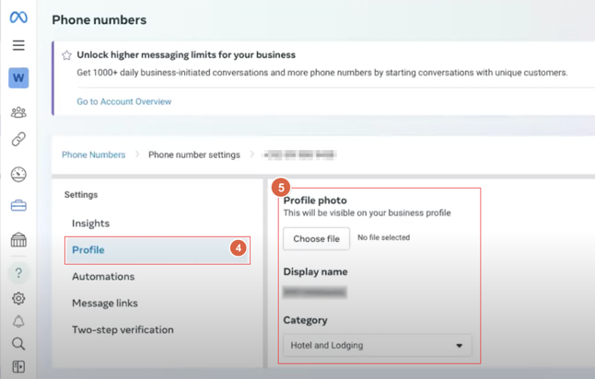Viewport: 595px width, 379px height.
Task: Click the search magnifier icon
Action: (x=18, y=344)
